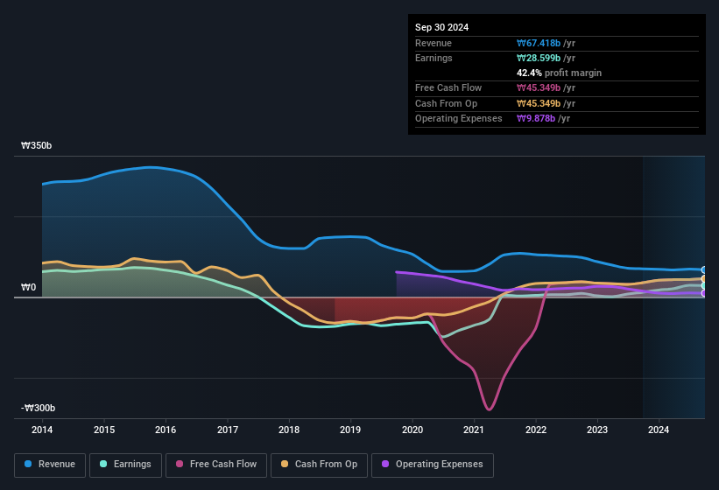Click the blue Revenue endpoint marker

pos(704,269)
